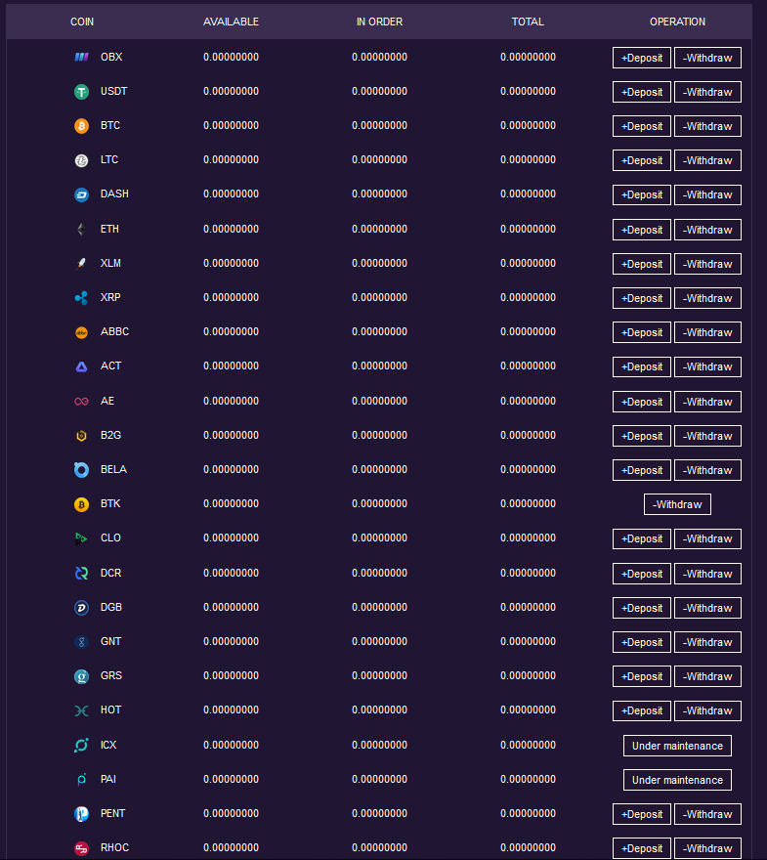Click PAI Under maintenance button

tap(677, 780)
